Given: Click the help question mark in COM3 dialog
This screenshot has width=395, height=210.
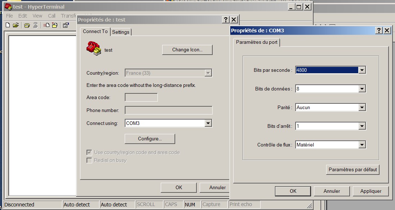Looking at the screenshot, I should point(379,31).
